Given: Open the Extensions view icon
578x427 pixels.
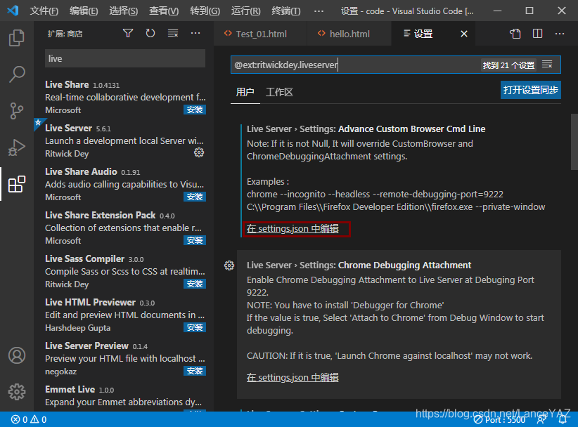Looking at the screenshot, I should pyautogui.click(x=17, y=184).
